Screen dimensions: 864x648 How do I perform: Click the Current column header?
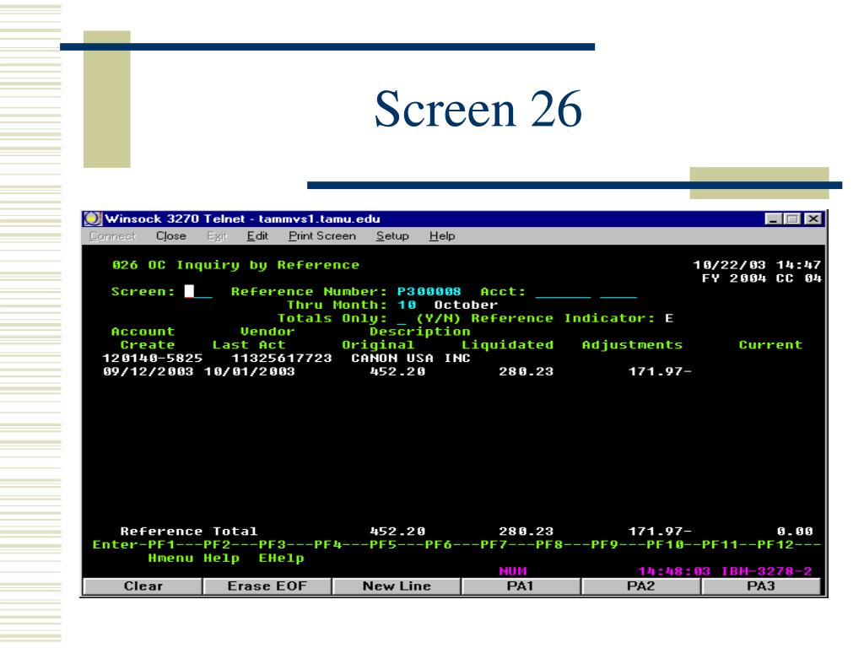pyautogui.click(x=770, y=345)
